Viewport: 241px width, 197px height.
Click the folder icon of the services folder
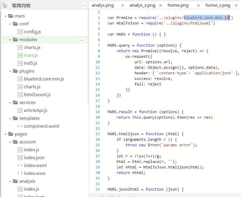click(15, 103)
